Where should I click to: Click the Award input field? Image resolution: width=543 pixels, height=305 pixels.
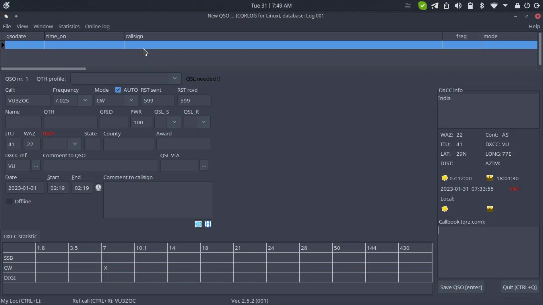[x=184, y=144]
